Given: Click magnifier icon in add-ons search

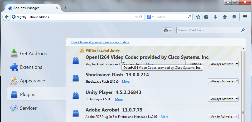Looking at the screenshot, I should click(243, 30).
